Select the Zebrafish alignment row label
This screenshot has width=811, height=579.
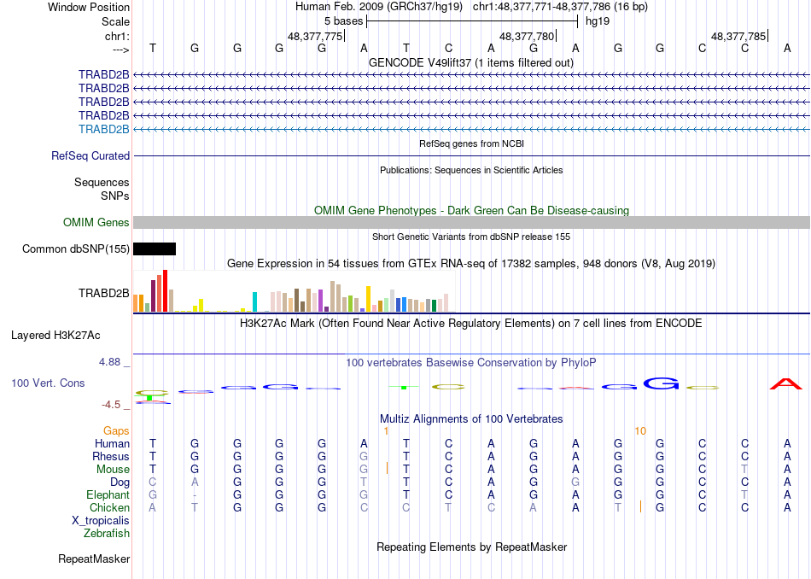[107, 533]
